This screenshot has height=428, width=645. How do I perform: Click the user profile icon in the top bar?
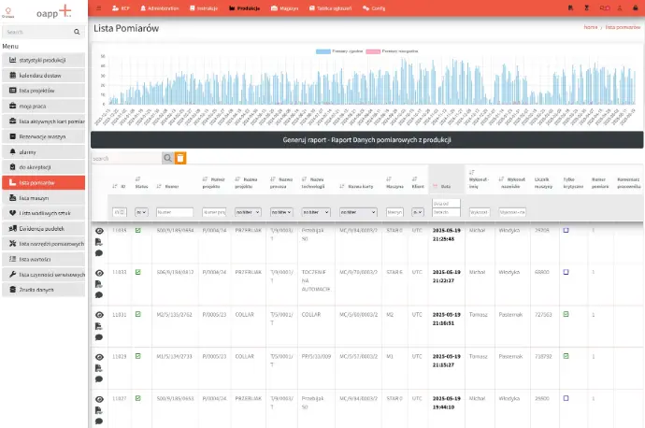[x=620, y=7]
